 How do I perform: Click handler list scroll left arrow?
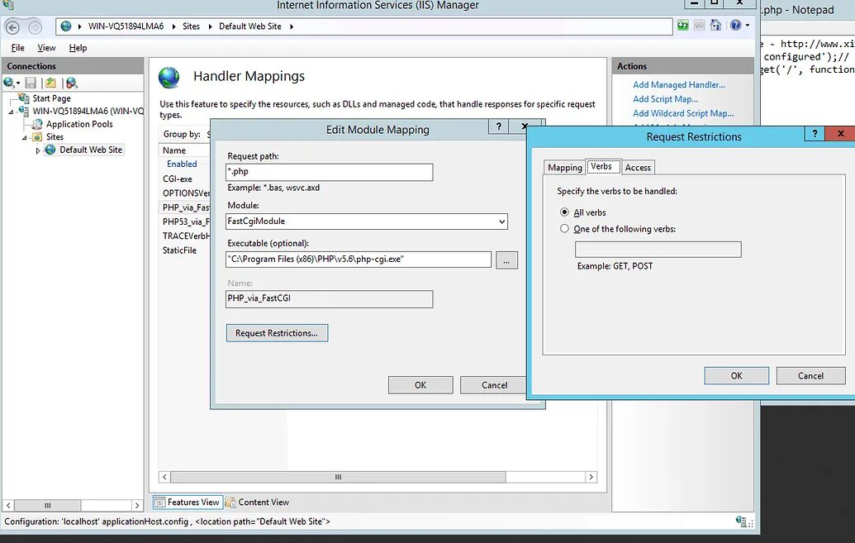point(164,477)
